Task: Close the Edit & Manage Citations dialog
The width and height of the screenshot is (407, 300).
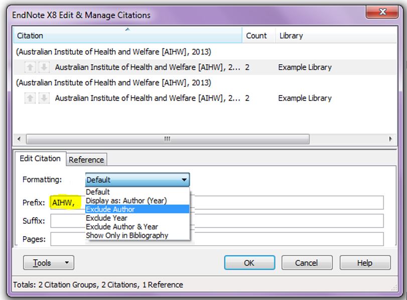Action: pos(382,12)
